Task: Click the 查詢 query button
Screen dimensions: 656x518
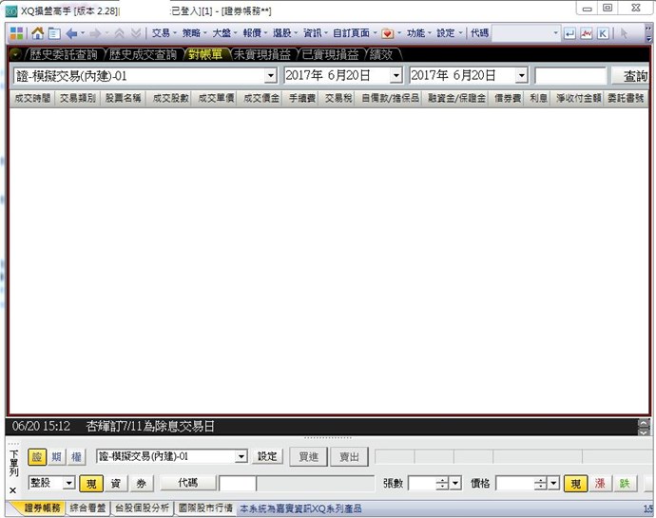Action: pyautogui.click(x=635, y=76)
